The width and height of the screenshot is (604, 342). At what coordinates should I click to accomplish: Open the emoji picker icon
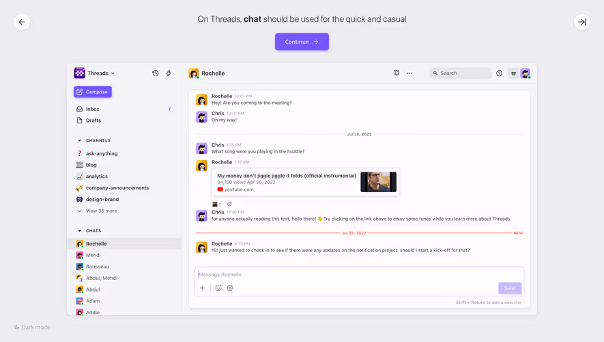[218, 287]
